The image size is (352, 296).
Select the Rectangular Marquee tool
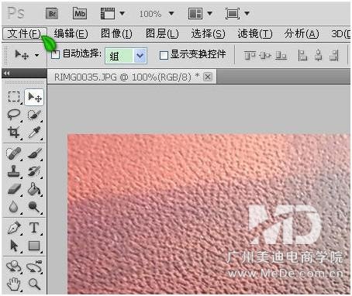coord(14,97)
